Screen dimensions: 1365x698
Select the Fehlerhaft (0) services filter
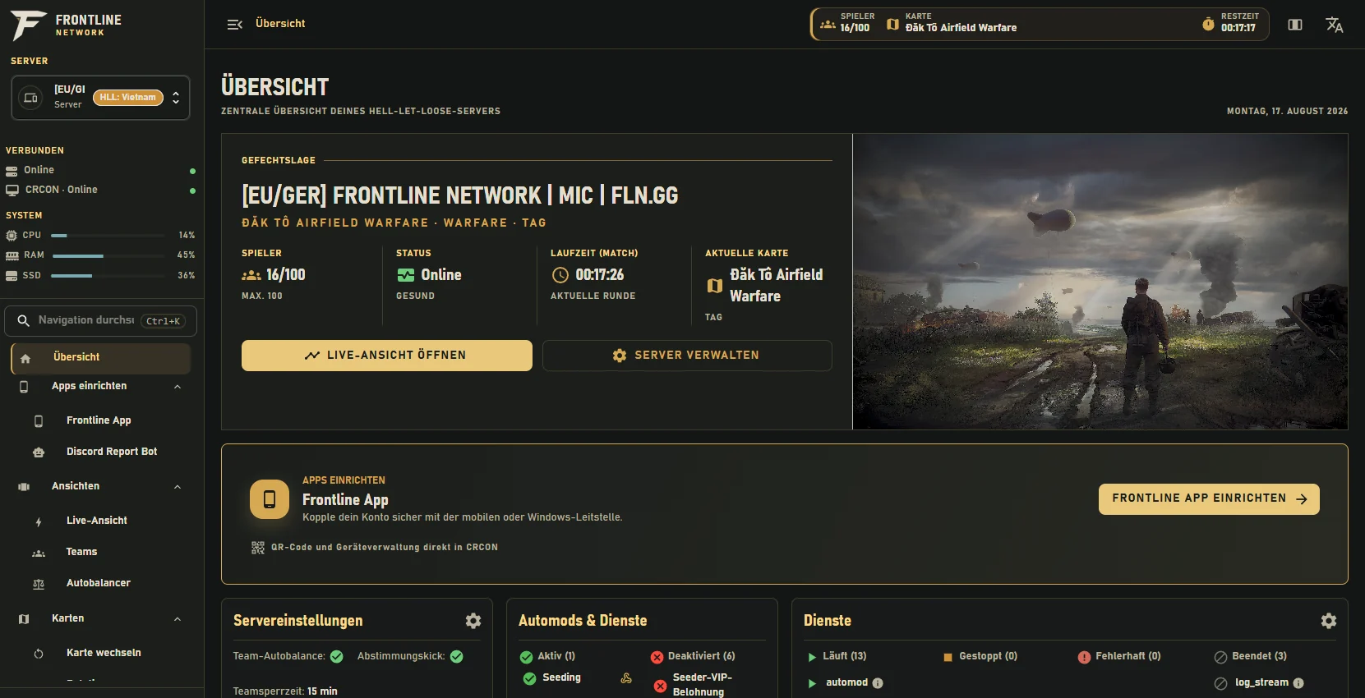1119,656
